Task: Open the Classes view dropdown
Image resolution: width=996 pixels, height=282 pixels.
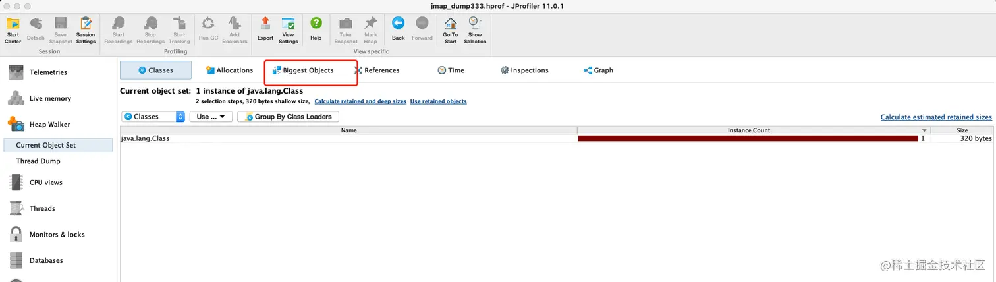Action: [153, 117]
